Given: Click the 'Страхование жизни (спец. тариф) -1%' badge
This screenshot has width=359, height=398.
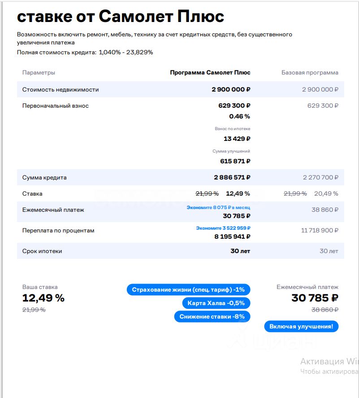Looking at the screenshot, I should point(188,289).
